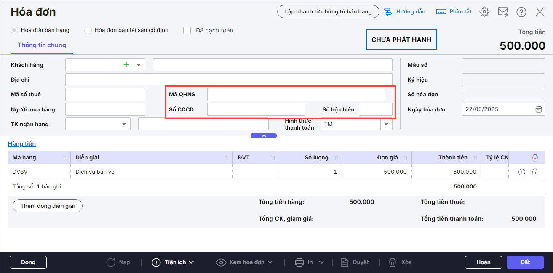The width and height of the screenshot is (553, 273).
Task: Select Hóa đơn bán tài sản cố định
Action: click(x=88, y=30)
